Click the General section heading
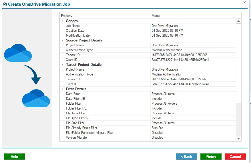 72,21
